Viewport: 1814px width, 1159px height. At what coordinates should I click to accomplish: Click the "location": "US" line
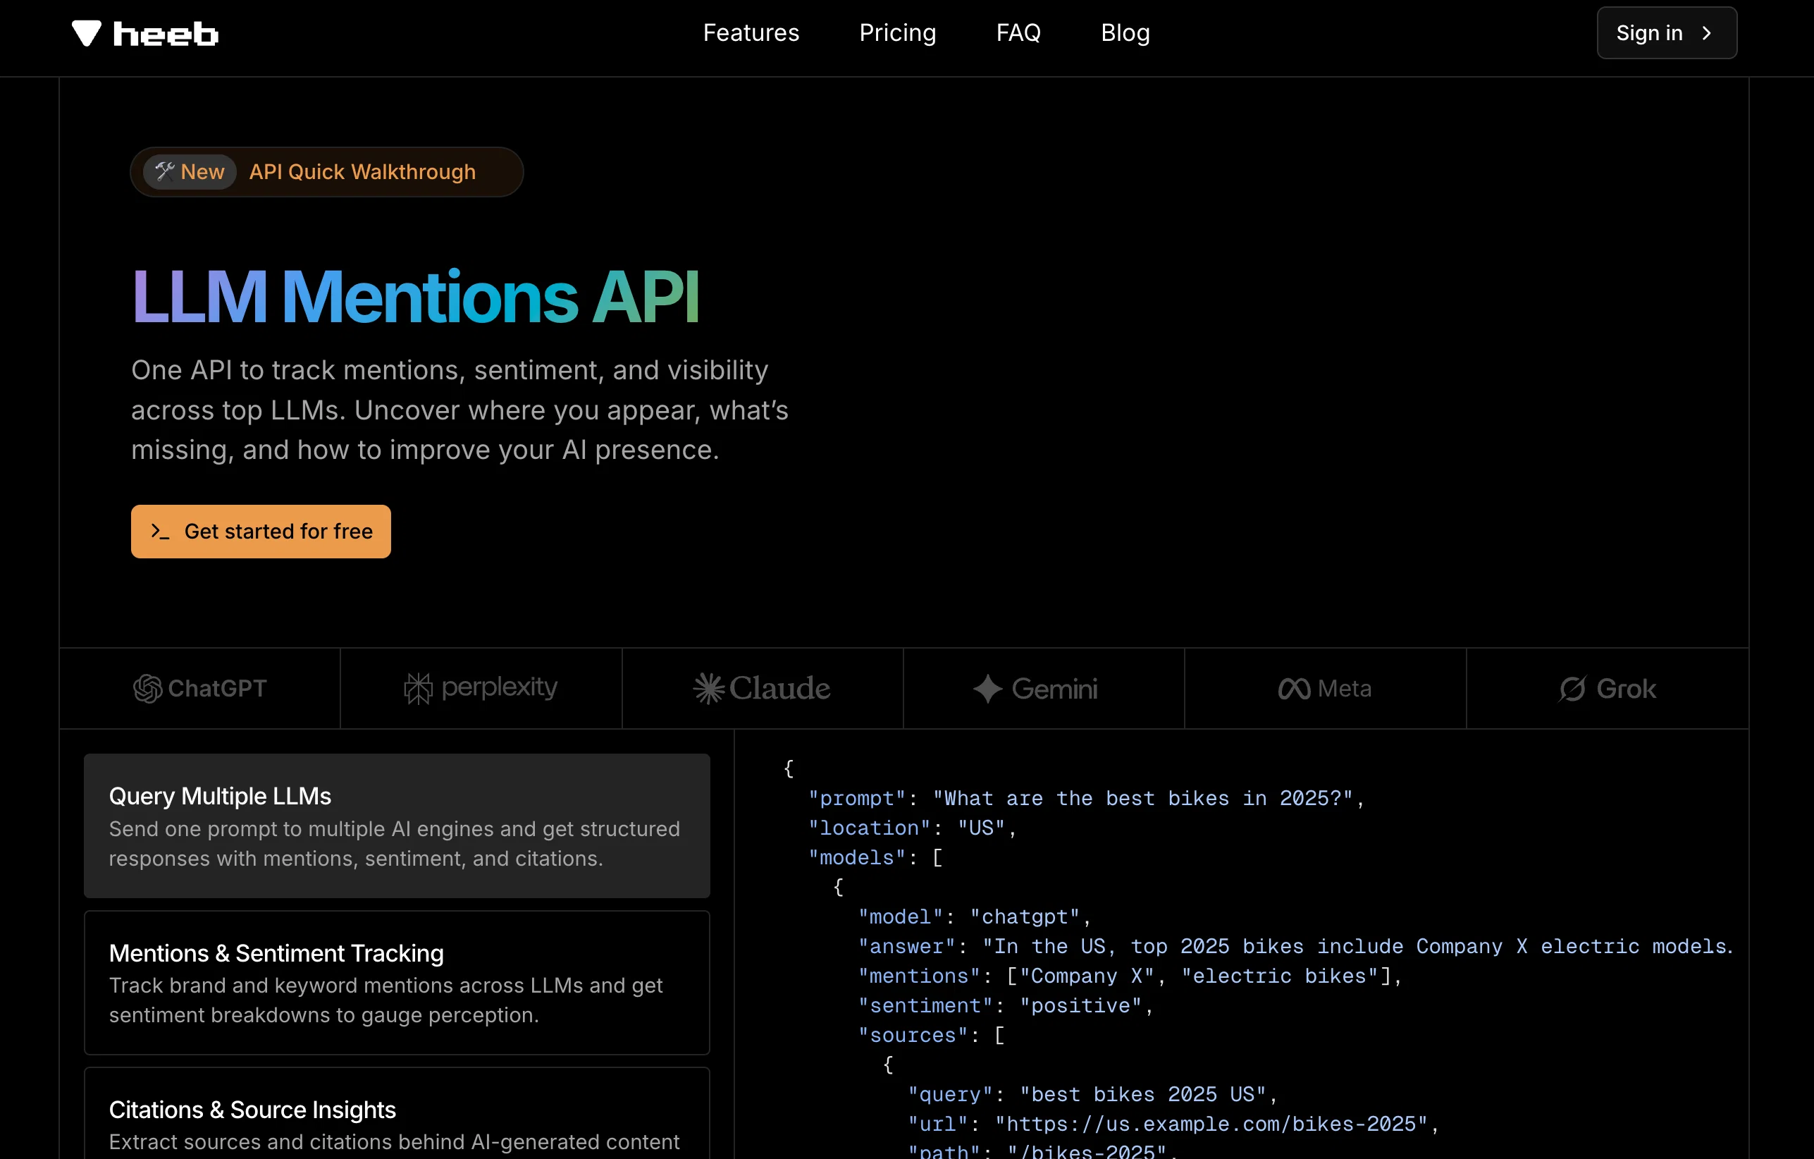pos(912,828)
